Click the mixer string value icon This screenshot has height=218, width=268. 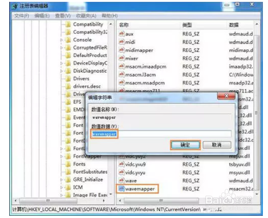(121, 58)
